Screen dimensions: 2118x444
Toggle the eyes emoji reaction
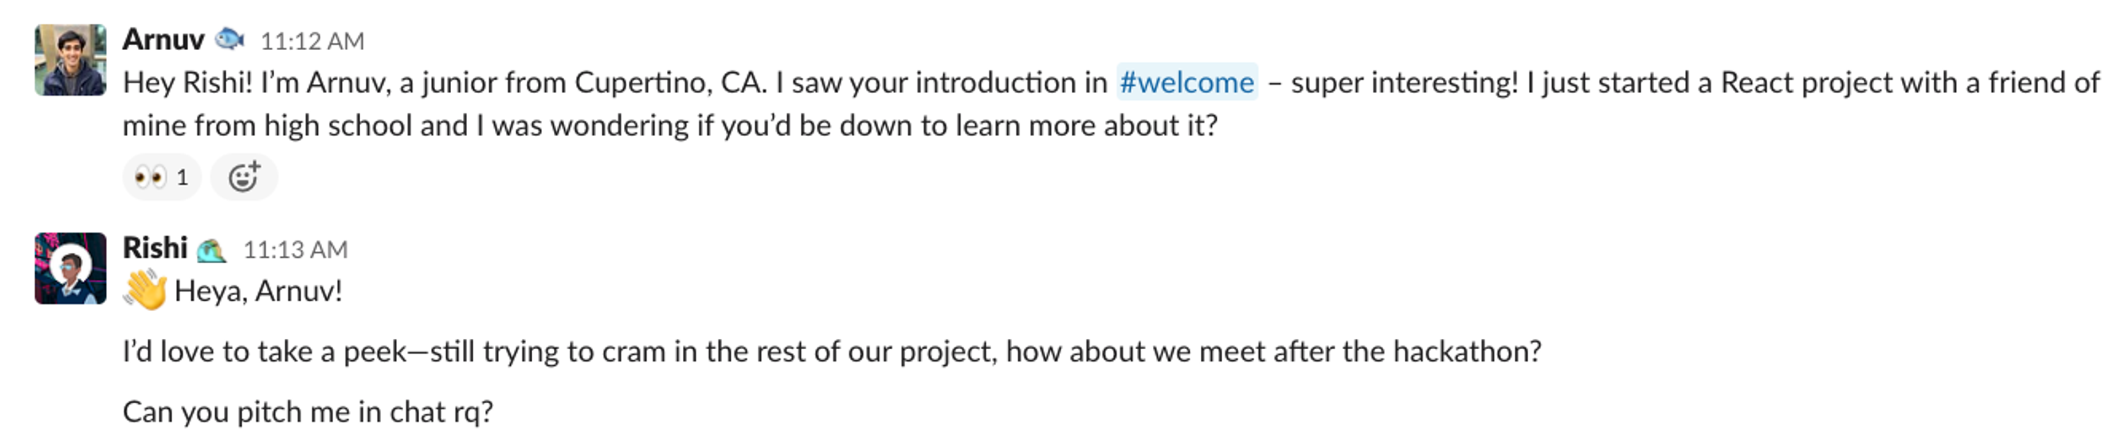click(162, 176)
